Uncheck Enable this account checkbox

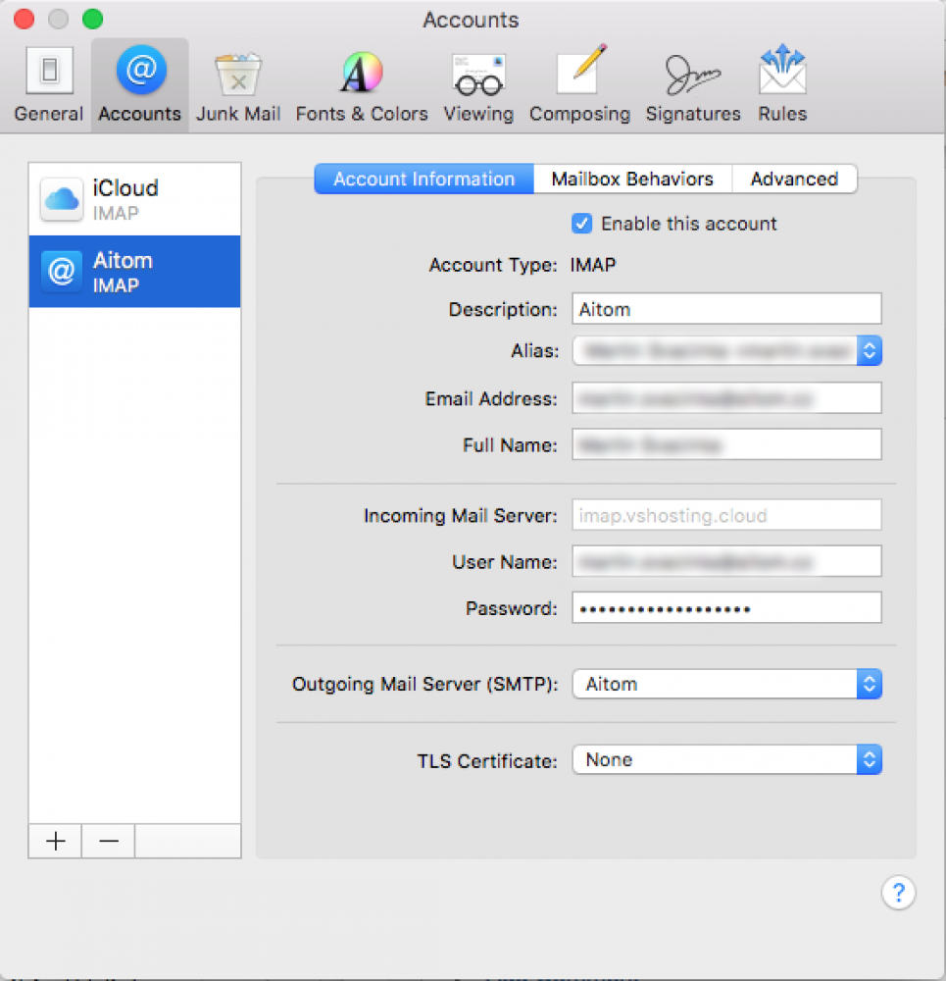(x=582, y=224)
